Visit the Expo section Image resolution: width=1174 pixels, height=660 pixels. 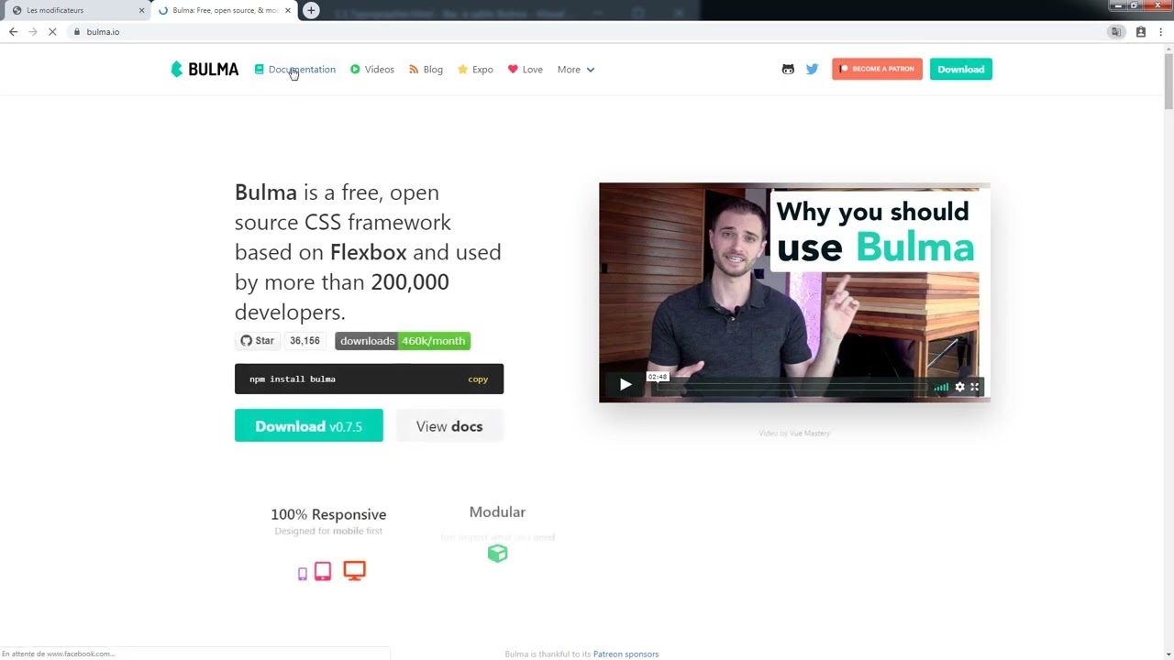[x=475, y=70]
